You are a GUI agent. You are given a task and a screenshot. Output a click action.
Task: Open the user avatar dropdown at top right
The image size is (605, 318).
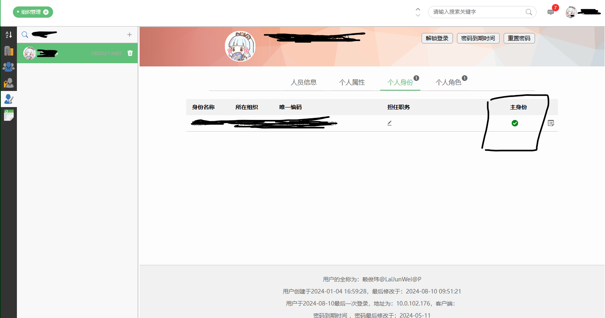(x=571, y=12)
